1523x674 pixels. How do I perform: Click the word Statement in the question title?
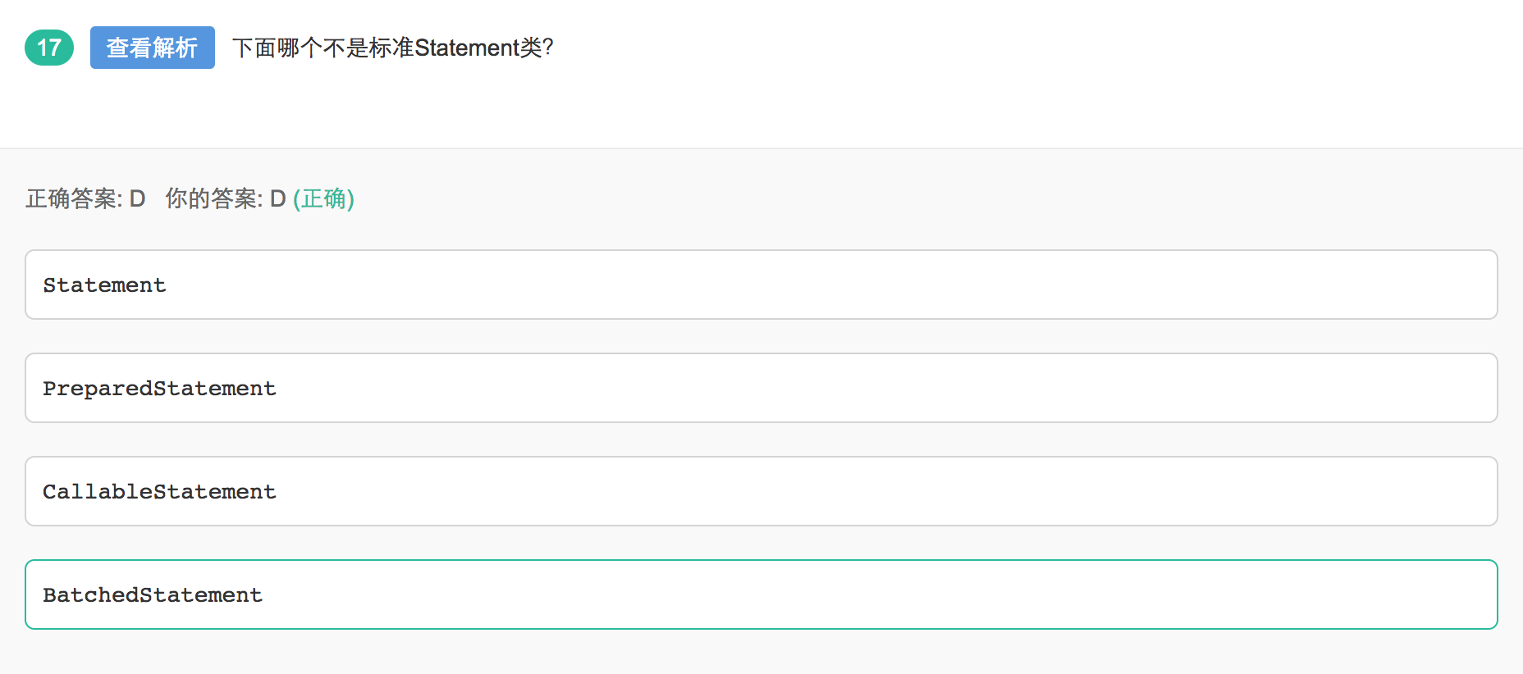[467, 48]
